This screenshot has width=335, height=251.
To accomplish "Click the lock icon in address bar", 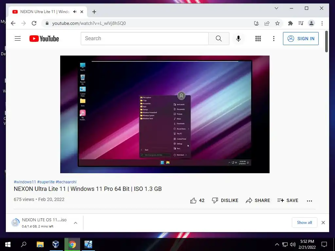I will pos(47,23).
